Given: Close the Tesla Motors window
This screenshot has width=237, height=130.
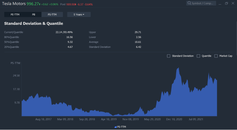Looking at the screenshot, I should [233, 3].
